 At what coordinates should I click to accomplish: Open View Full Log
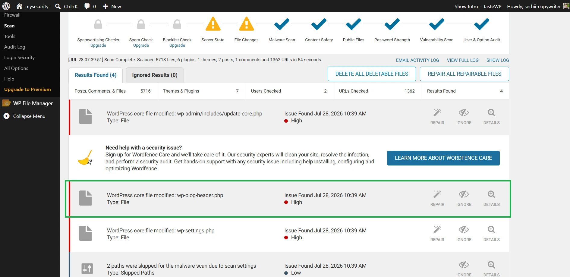click(x=463, y=60)
